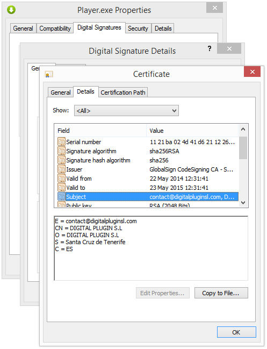This screenshot has width=267, height=349.
Task: Open Compatibility tab in Player.exe Properties
Action: [55, 29]
